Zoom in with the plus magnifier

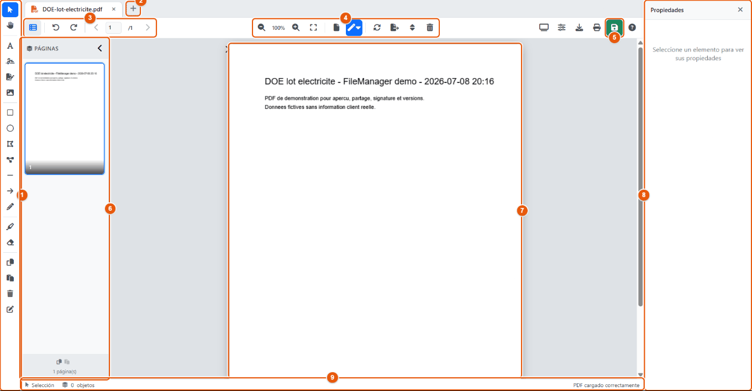[296, 27]
